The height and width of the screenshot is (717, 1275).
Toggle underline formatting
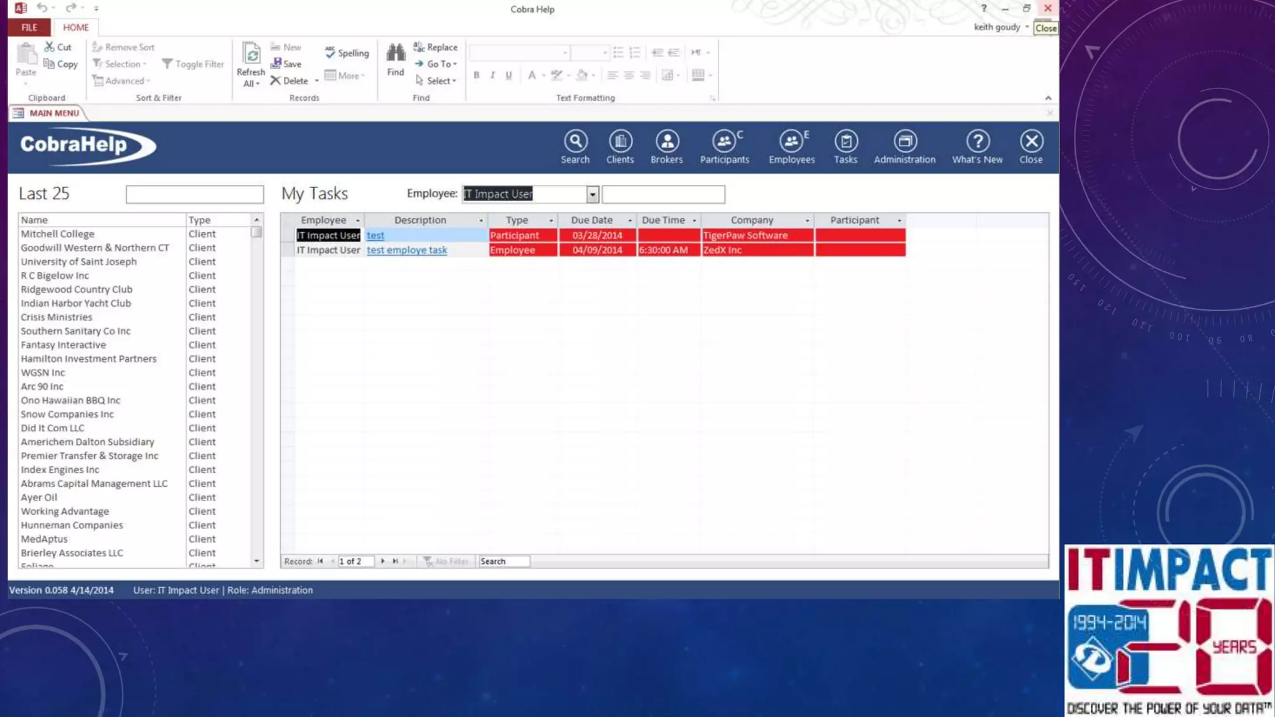click(x=509, y=75)
